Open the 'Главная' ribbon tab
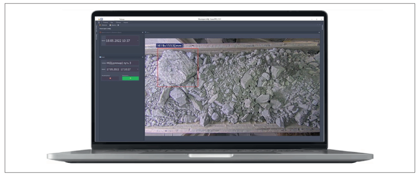 tap(105, 23)
